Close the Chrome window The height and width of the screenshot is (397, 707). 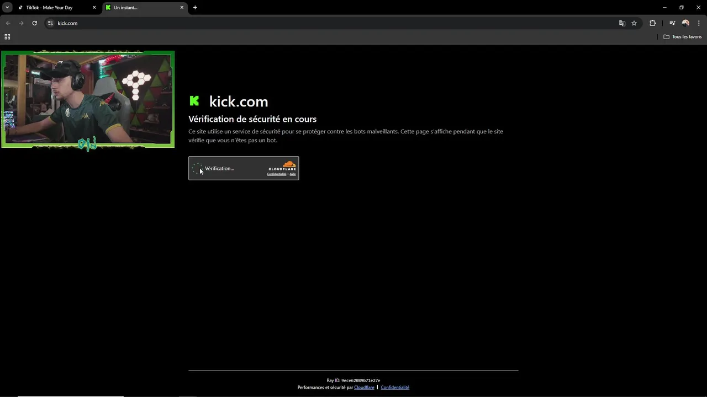698,8
